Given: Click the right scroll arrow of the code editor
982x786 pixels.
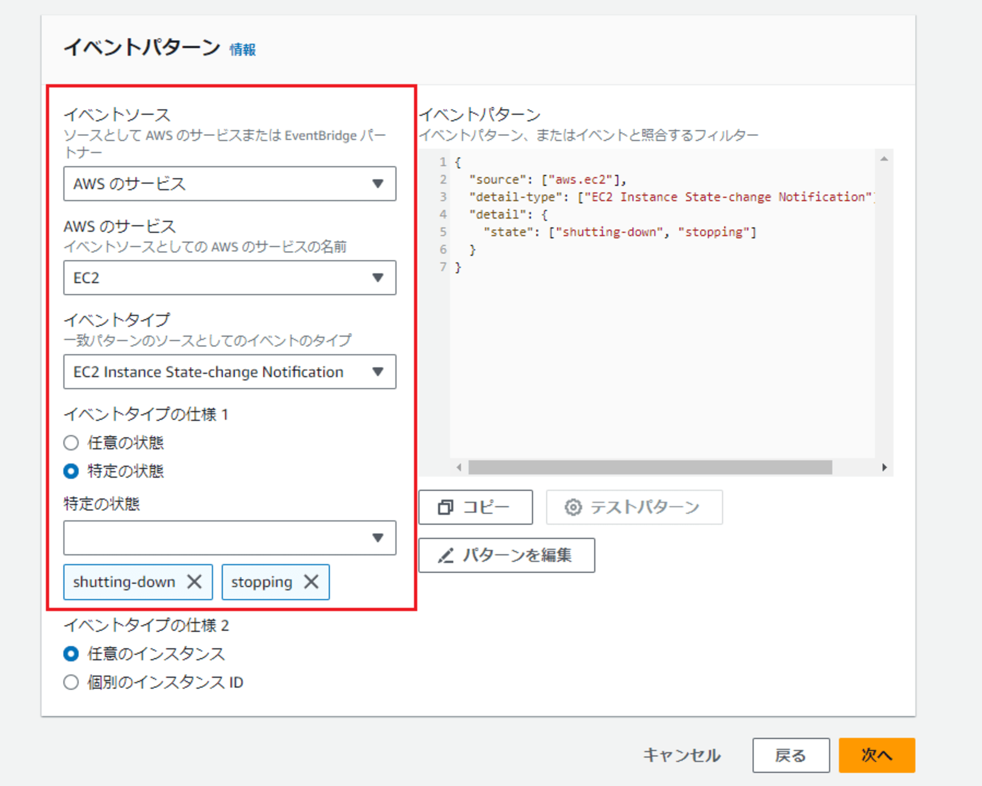Looking at the screenshot, I should (884, 467).
